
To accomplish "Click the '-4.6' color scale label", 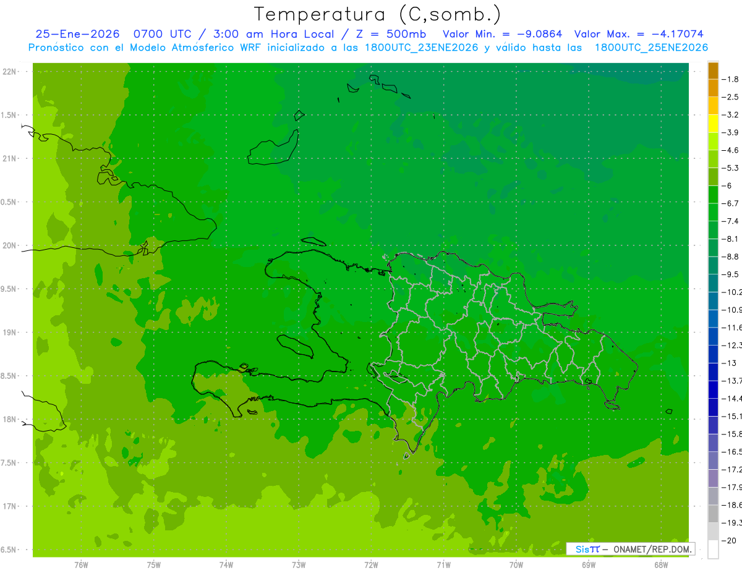I will (730, 150).
